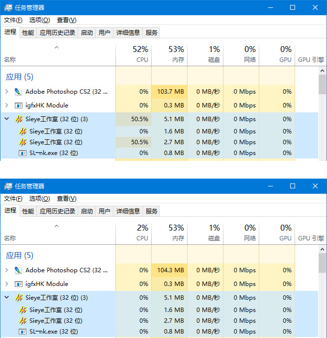327x338 pixels.
Task: Collapse Sieye工作室 group in lower window
Action: [x=7, y=297]
